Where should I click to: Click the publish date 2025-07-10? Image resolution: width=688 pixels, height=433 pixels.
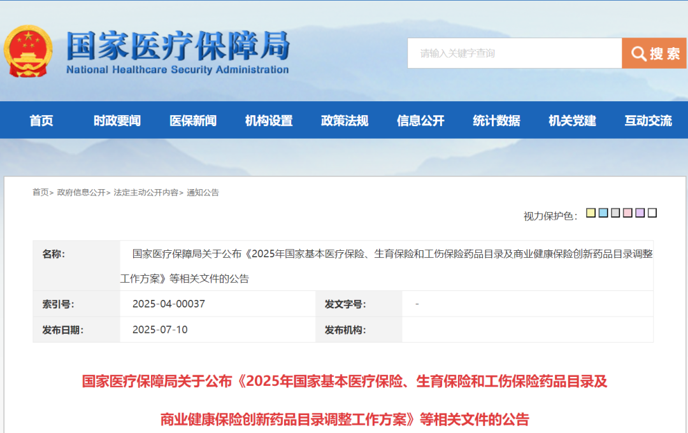[160, 330]
